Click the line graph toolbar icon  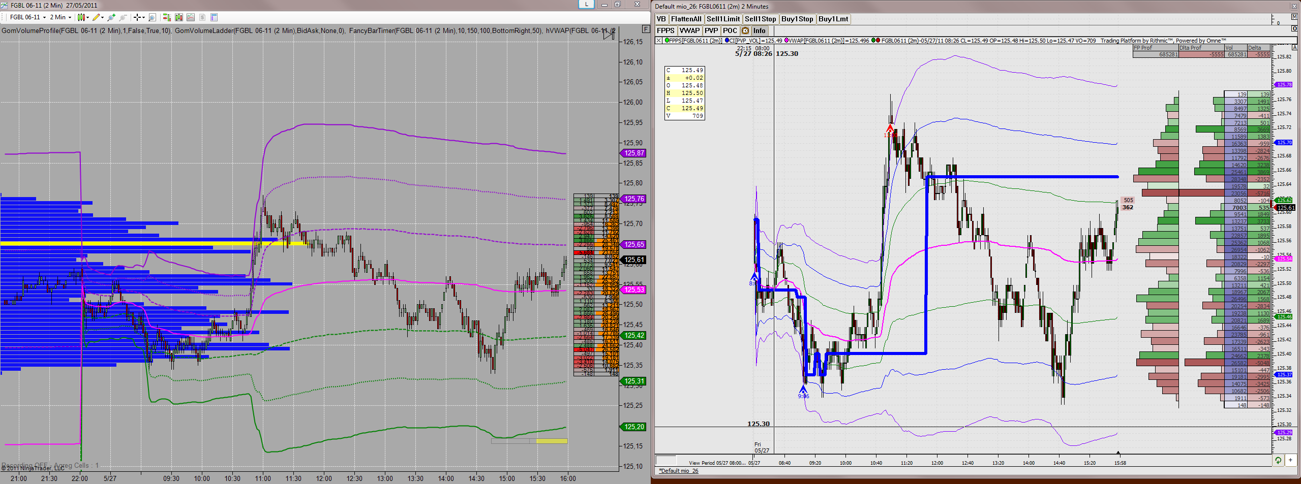191,17
